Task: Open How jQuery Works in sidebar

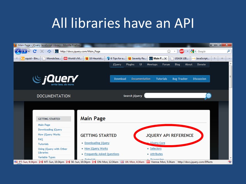Action: point(49,134)
